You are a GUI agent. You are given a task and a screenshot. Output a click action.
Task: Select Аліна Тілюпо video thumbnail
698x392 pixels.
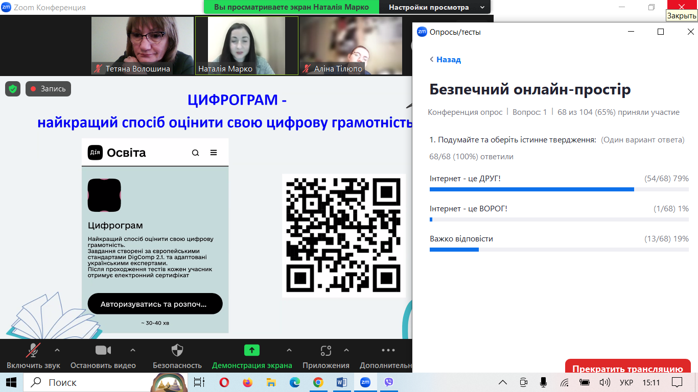(x=351, y=46)
